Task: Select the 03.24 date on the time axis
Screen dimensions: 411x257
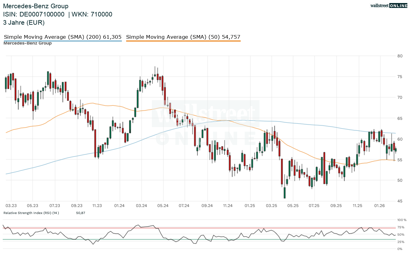Action: [142, 206]
